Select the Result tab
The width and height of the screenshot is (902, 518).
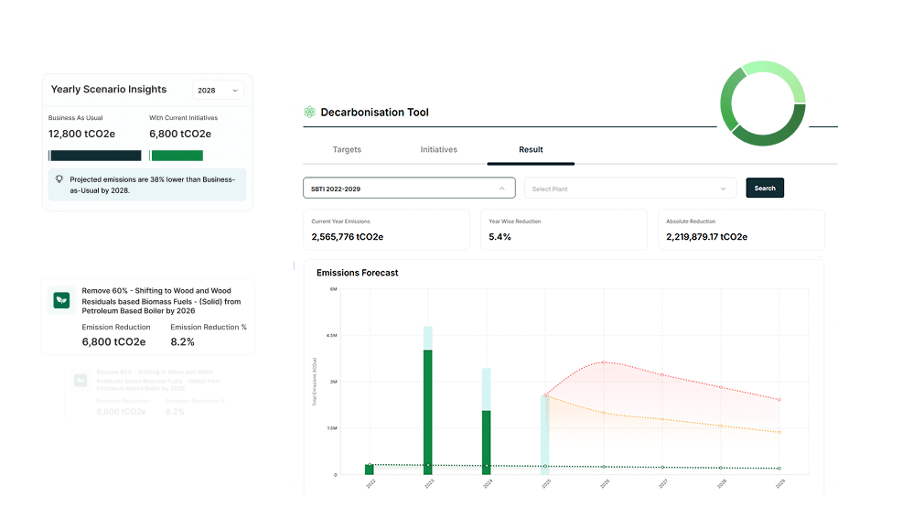click(x=531, y=150)
